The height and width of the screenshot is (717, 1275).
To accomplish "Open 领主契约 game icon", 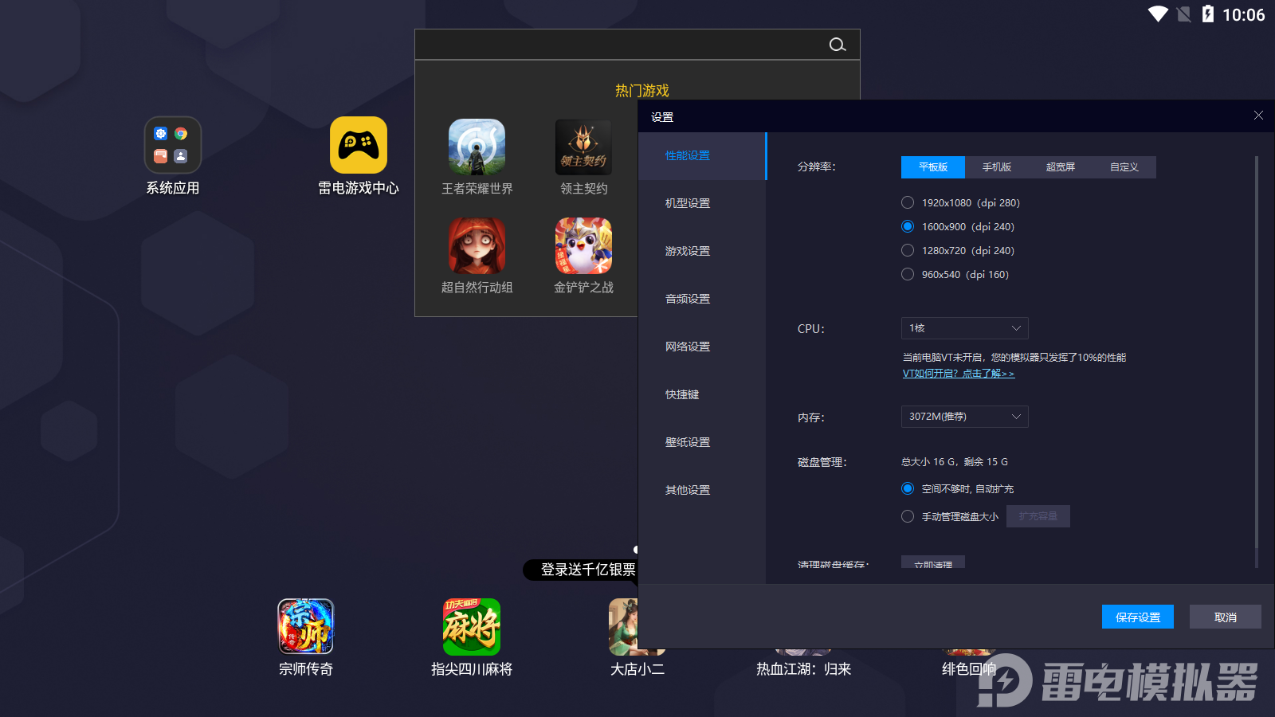I will coord(583,147).
